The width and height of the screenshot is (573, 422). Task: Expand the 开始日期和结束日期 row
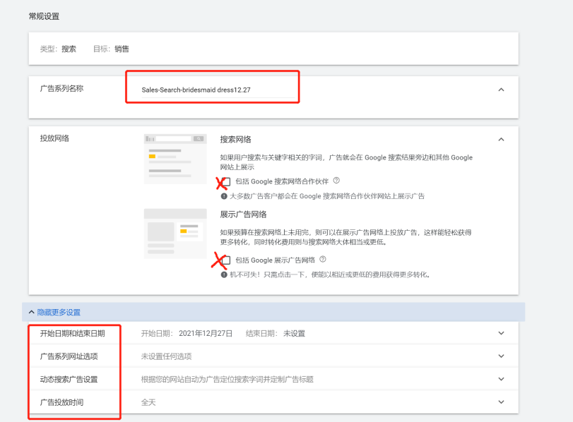click(501, 332)
